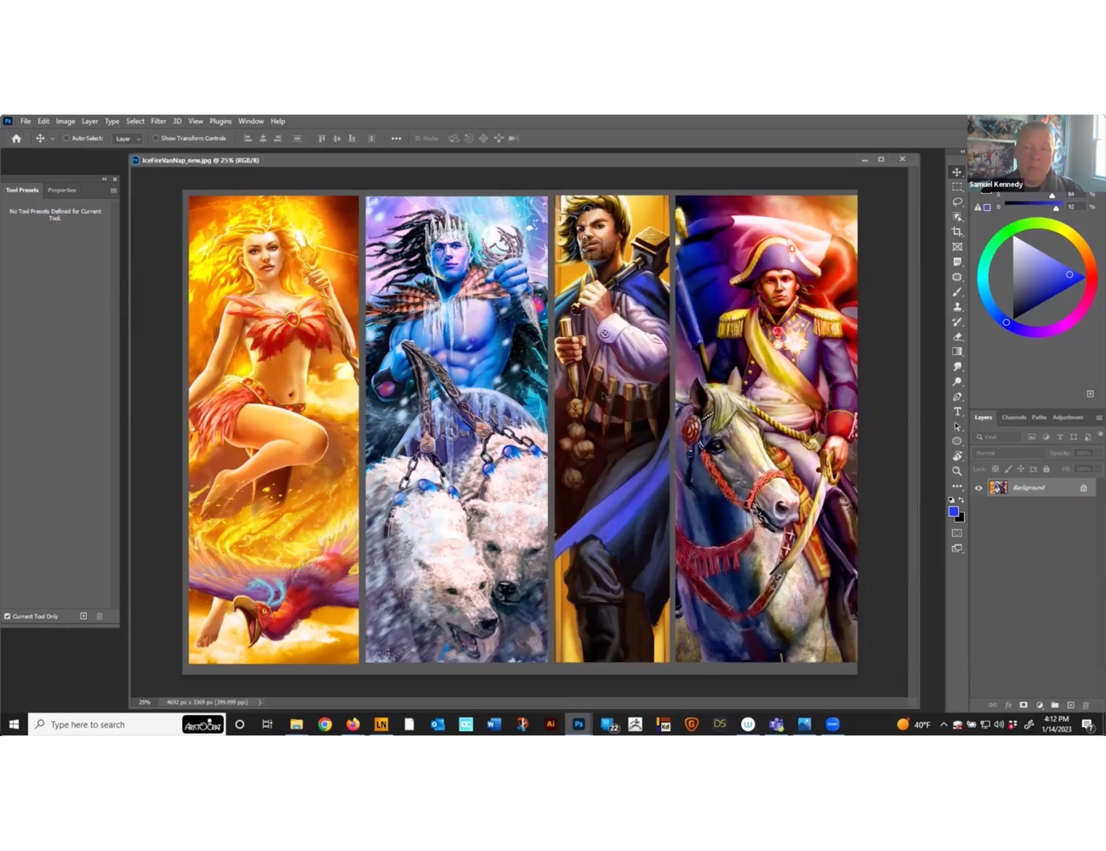Open the Kind filter dropdown
This screenshot has height=851, width=1106.
point(996,437)
